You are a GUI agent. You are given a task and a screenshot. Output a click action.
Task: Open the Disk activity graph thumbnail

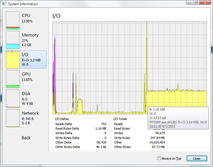click(x=13, y=99)
